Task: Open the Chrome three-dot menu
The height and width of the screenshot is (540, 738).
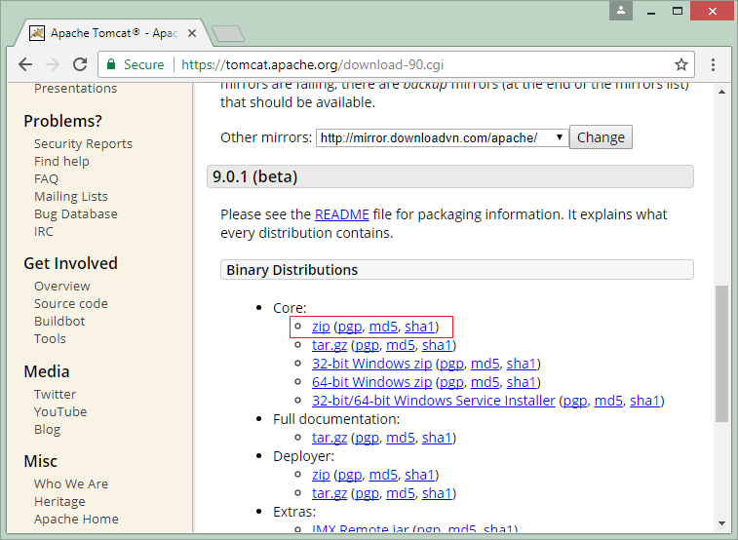Action: click(713, 64)
